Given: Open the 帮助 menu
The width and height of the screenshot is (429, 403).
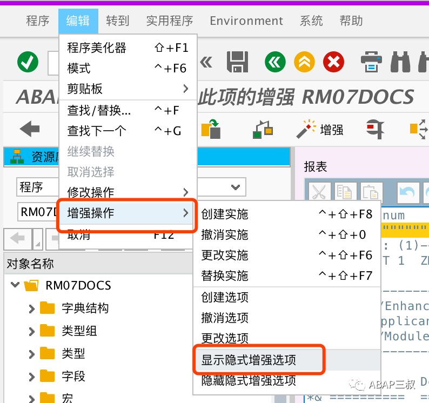Looking at the screenshot, I should pos(351,21).
